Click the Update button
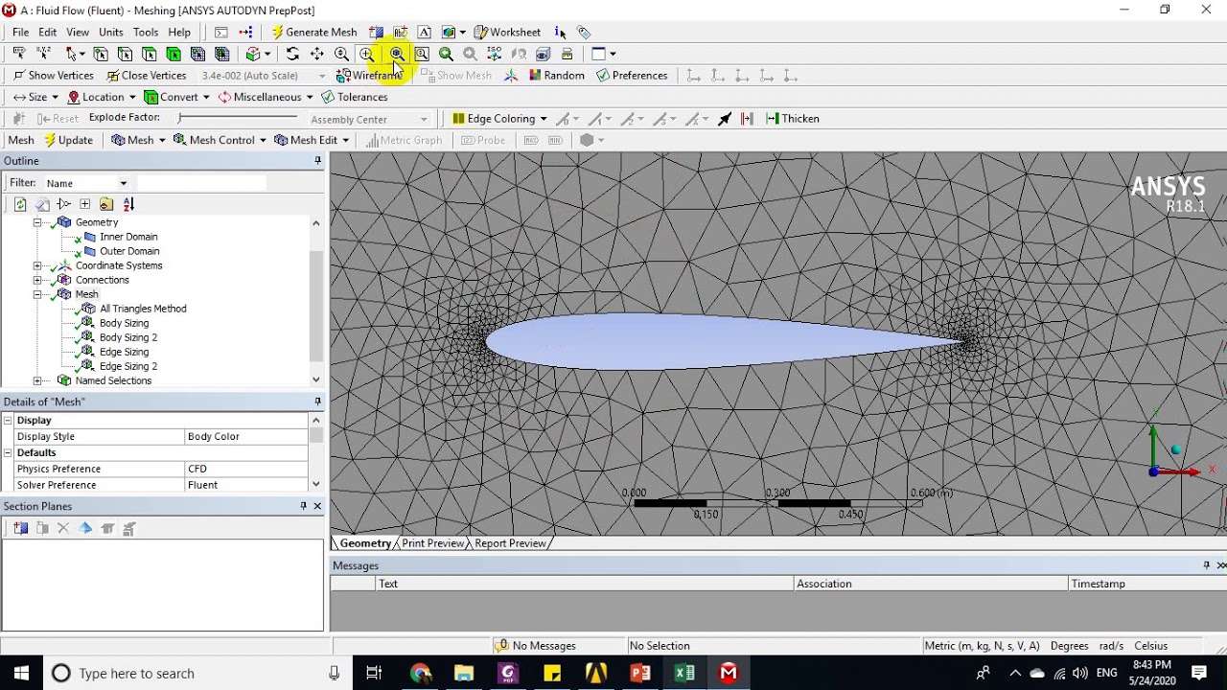 point(67,140)
